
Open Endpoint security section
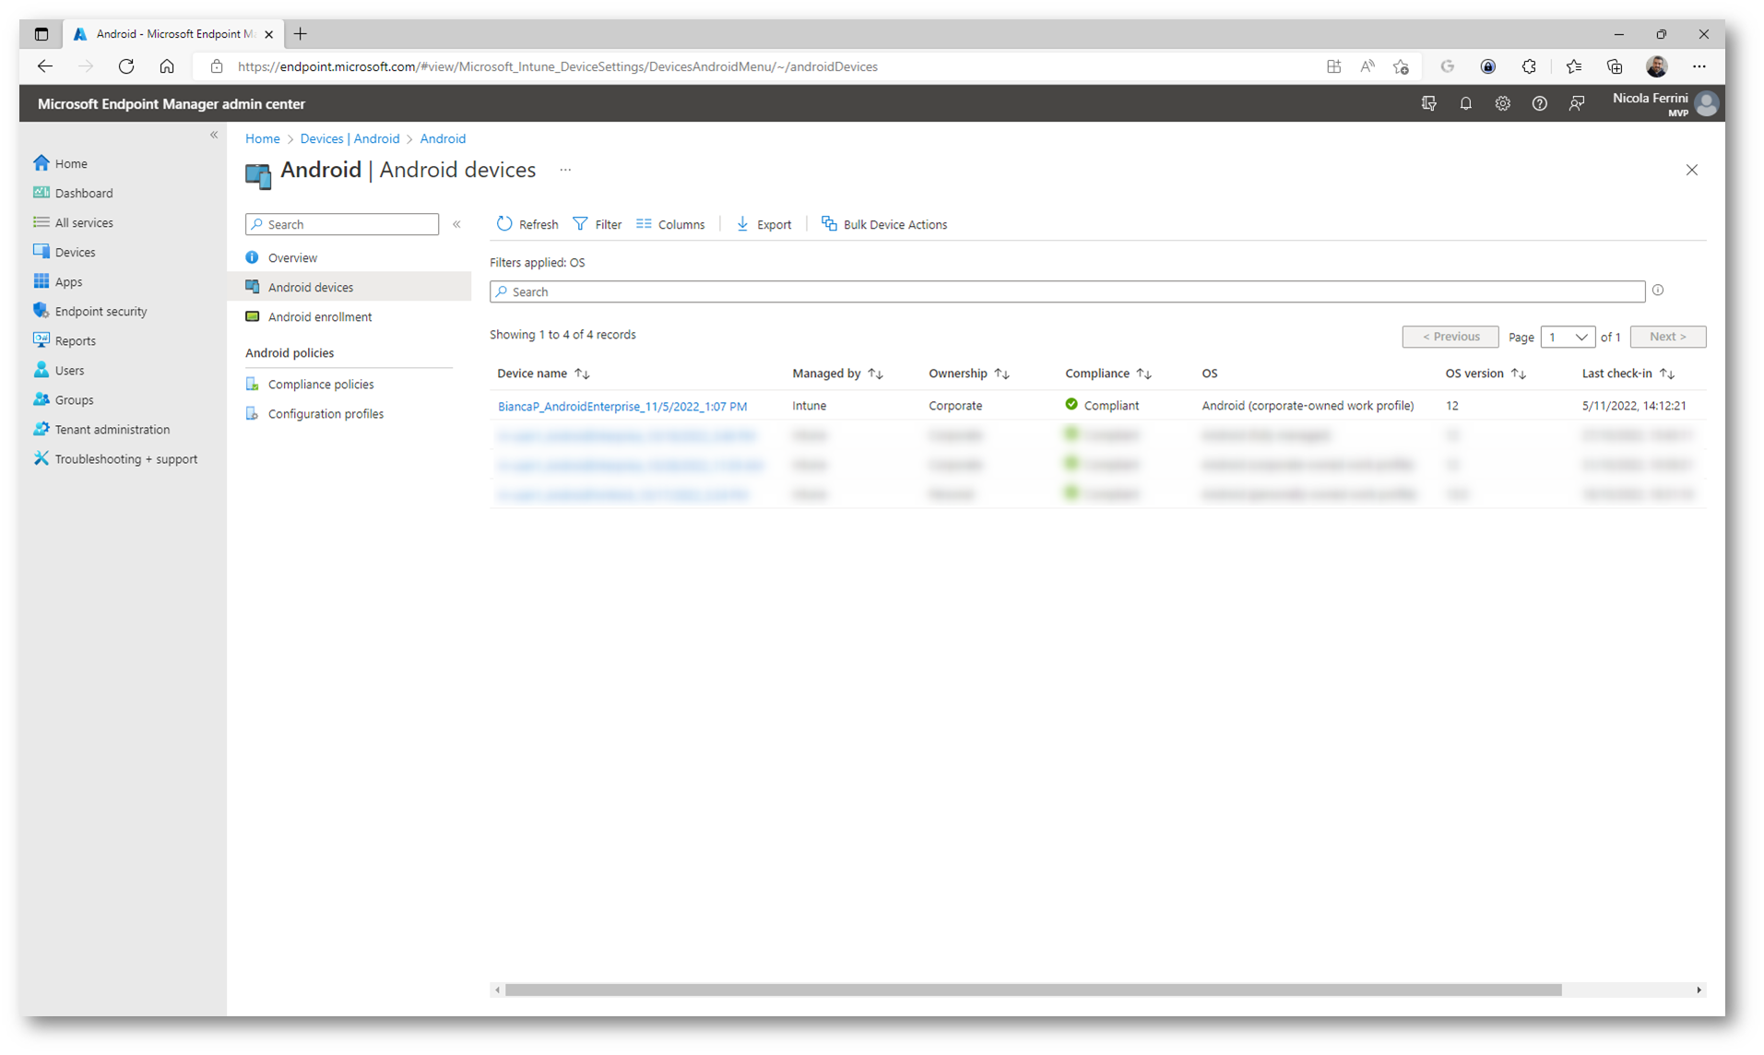[x=90, y=311]
